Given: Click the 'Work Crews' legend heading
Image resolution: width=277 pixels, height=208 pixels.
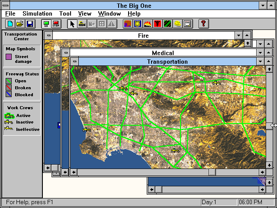Looking at the screenshot, I should (x=20, y=108).
